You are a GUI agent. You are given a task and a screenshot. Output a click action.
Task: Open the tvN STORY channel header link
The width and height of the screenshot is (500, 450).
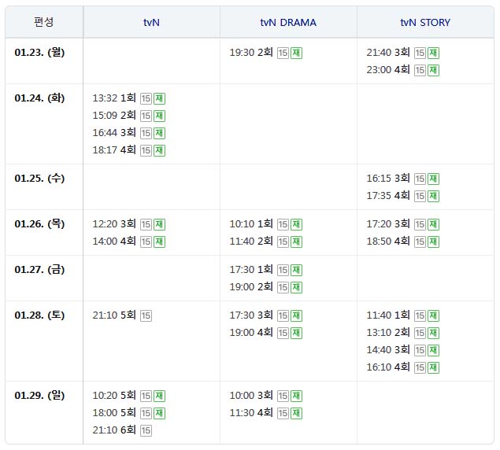[x=425, y=23]
